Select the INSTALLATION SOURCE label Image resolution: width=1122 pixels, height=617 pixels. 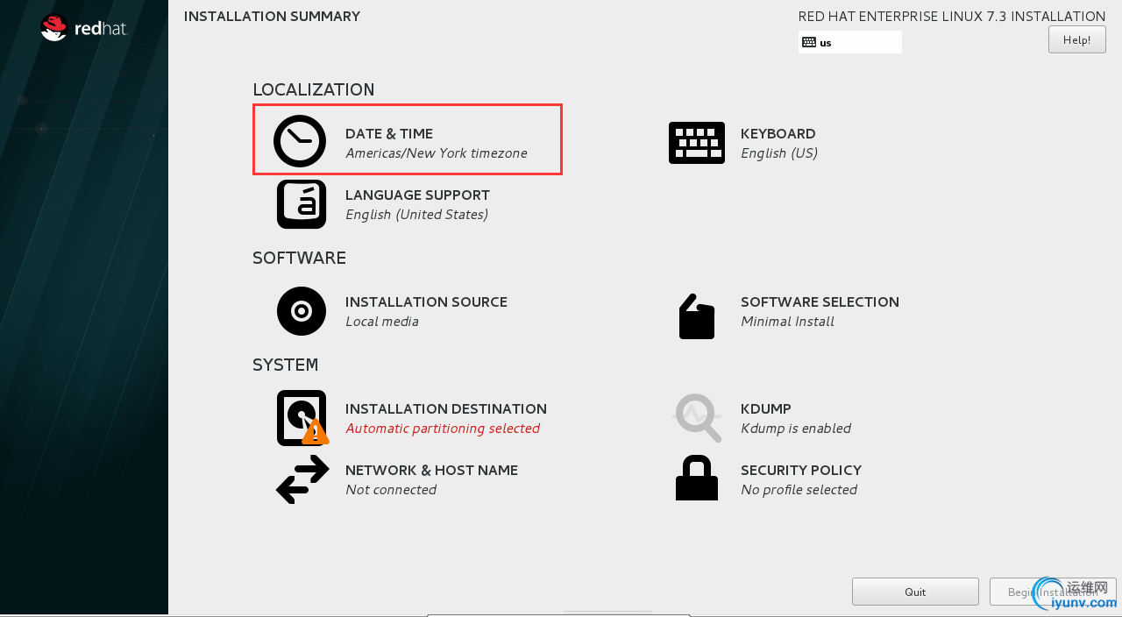pyautogui.click(x=426, y=301)
